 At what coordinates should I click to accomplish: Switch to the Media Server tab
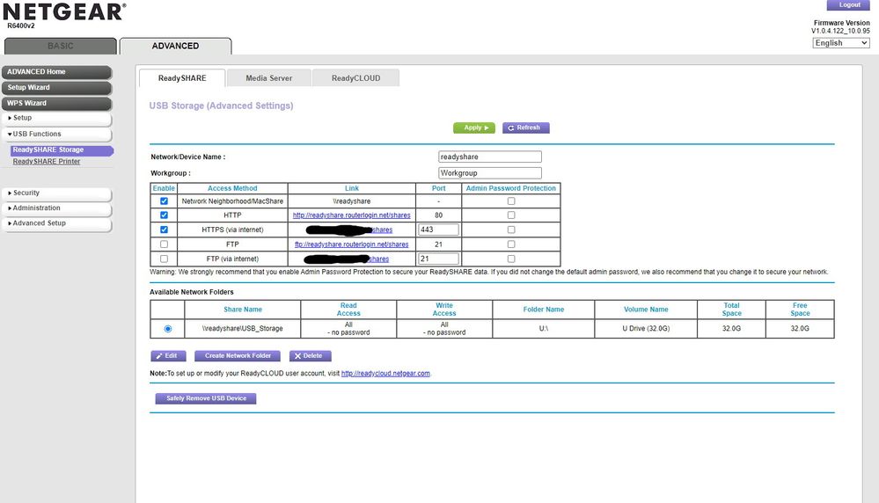[268, 78]
